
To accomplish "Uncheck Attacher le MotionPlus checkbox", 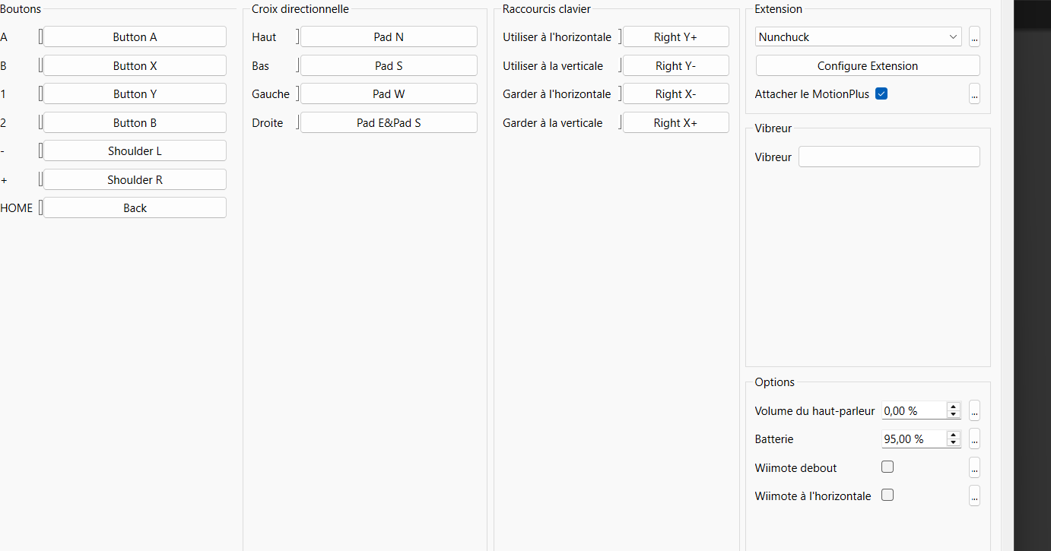I will tap(881, 94).
